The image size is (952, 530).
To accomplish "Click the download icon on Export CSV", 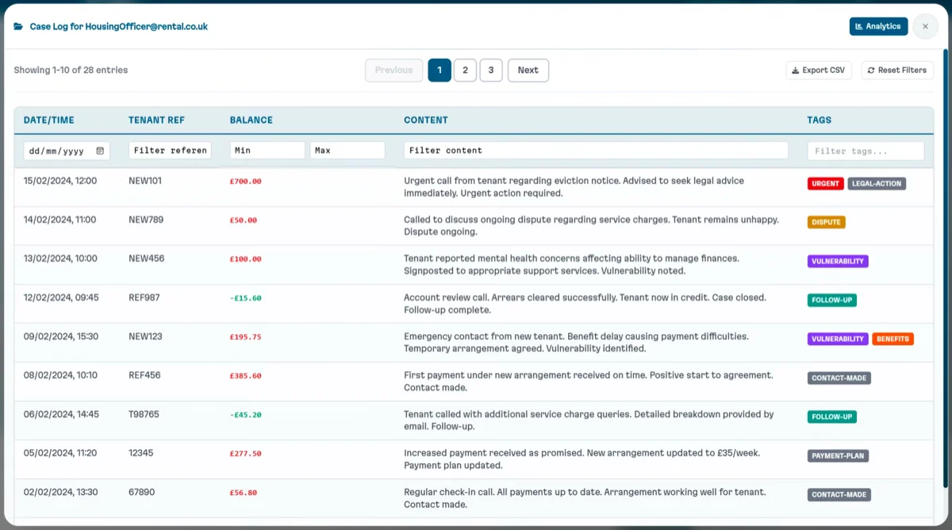I will click(795, 70).
